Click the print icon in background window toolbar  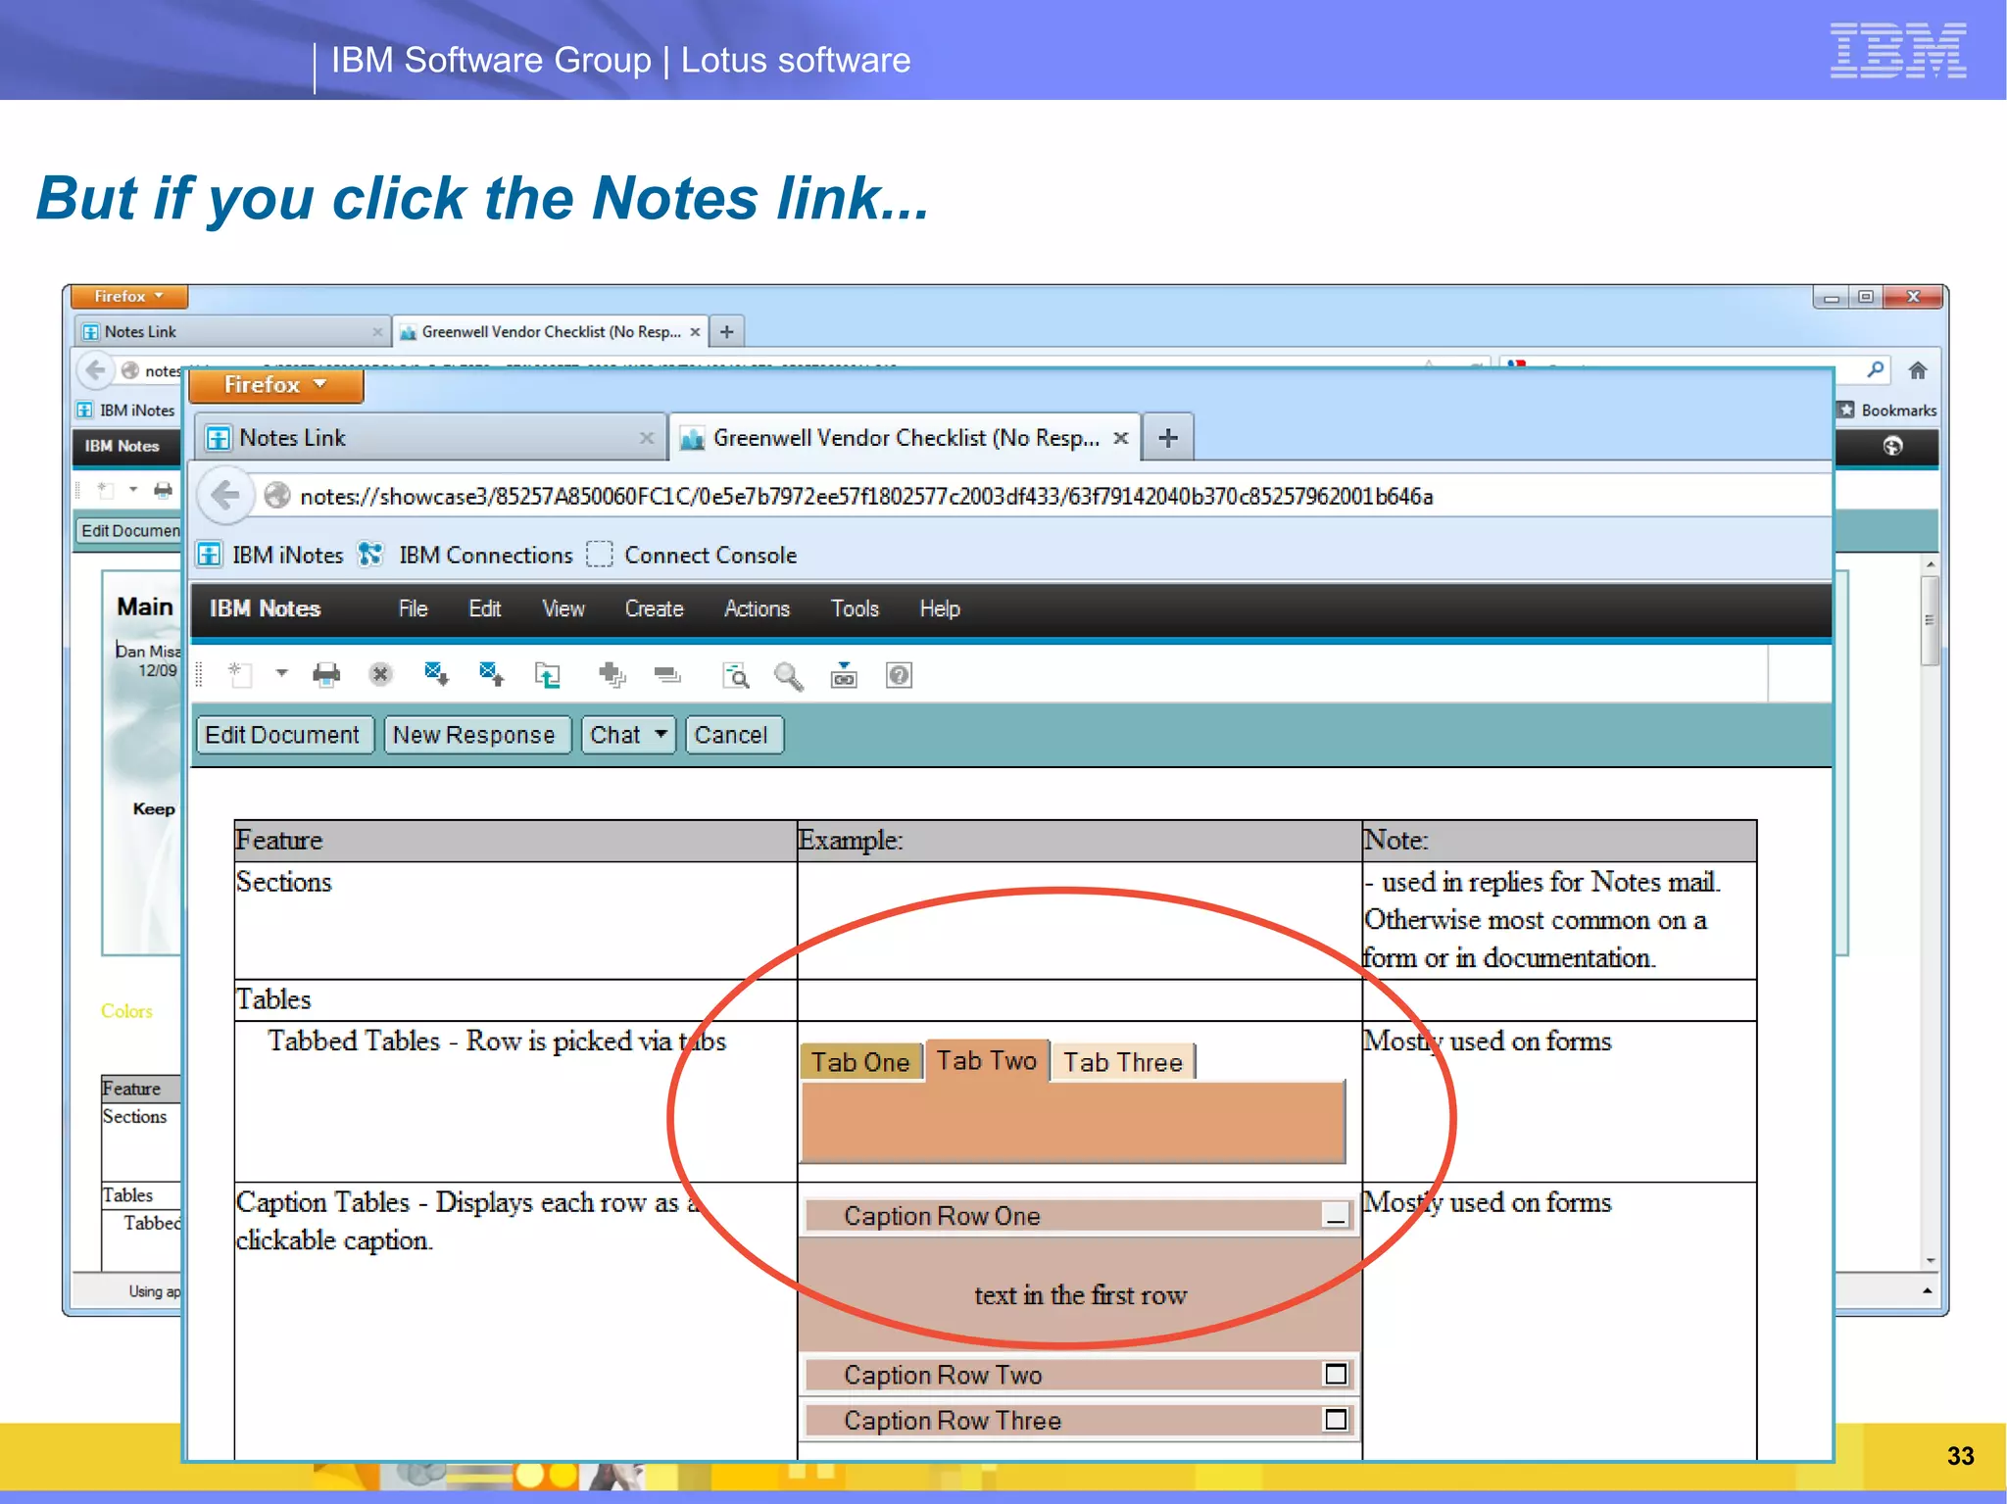(164, 489)
